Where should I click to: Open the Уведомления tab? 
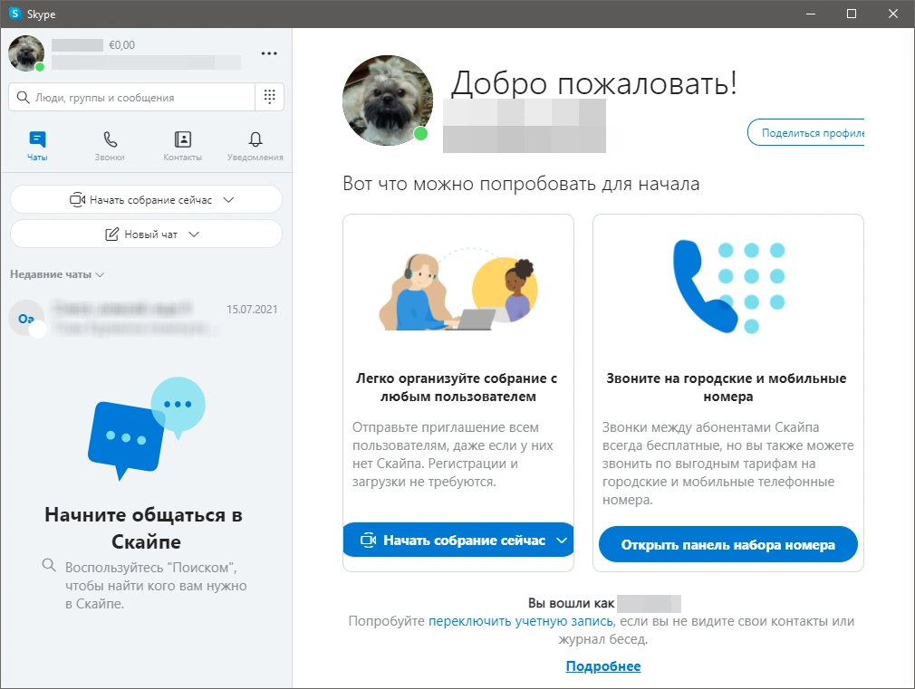tap(255, 146)
